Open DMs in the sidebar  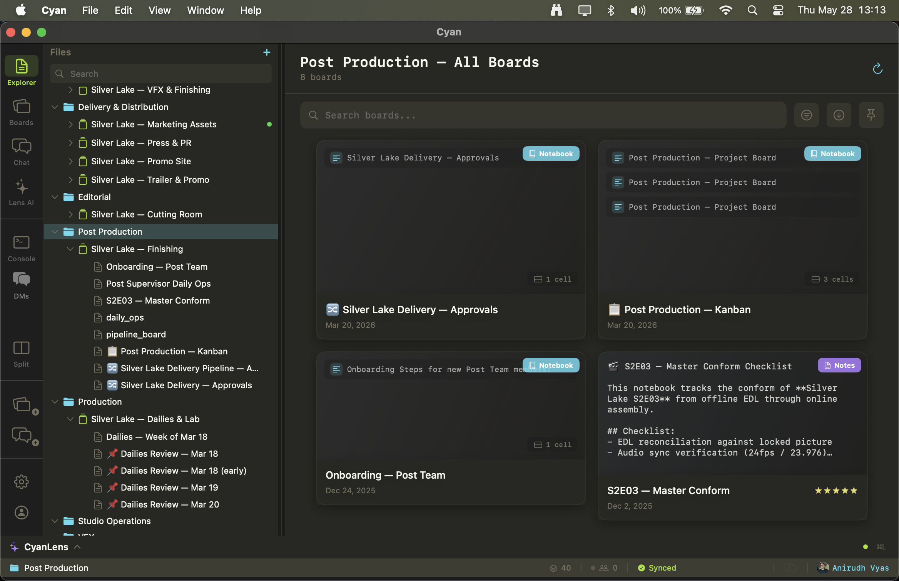[22, 285]
